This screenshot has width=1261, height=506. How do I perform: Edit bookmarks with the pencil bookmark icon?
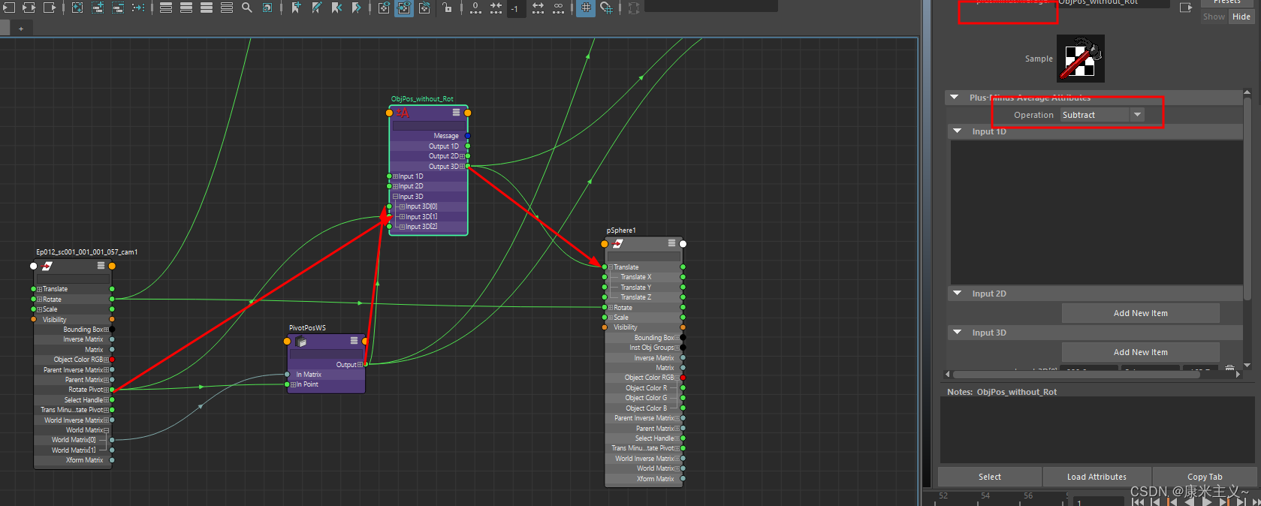316,8
